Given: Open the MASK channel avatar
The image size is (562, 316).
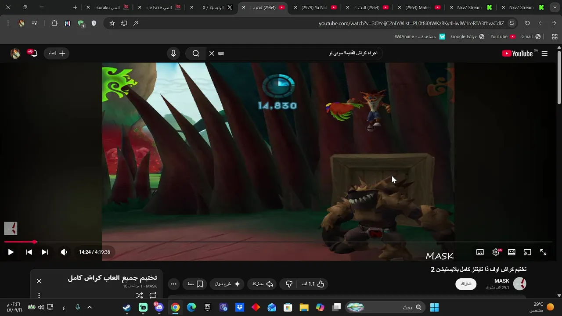Looking at the screenshot, I should (x=520, y=284).
